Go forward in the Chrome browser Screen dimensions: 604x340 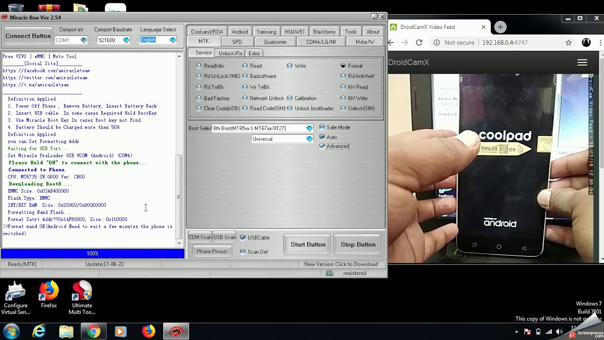click(x=404, y=42)
